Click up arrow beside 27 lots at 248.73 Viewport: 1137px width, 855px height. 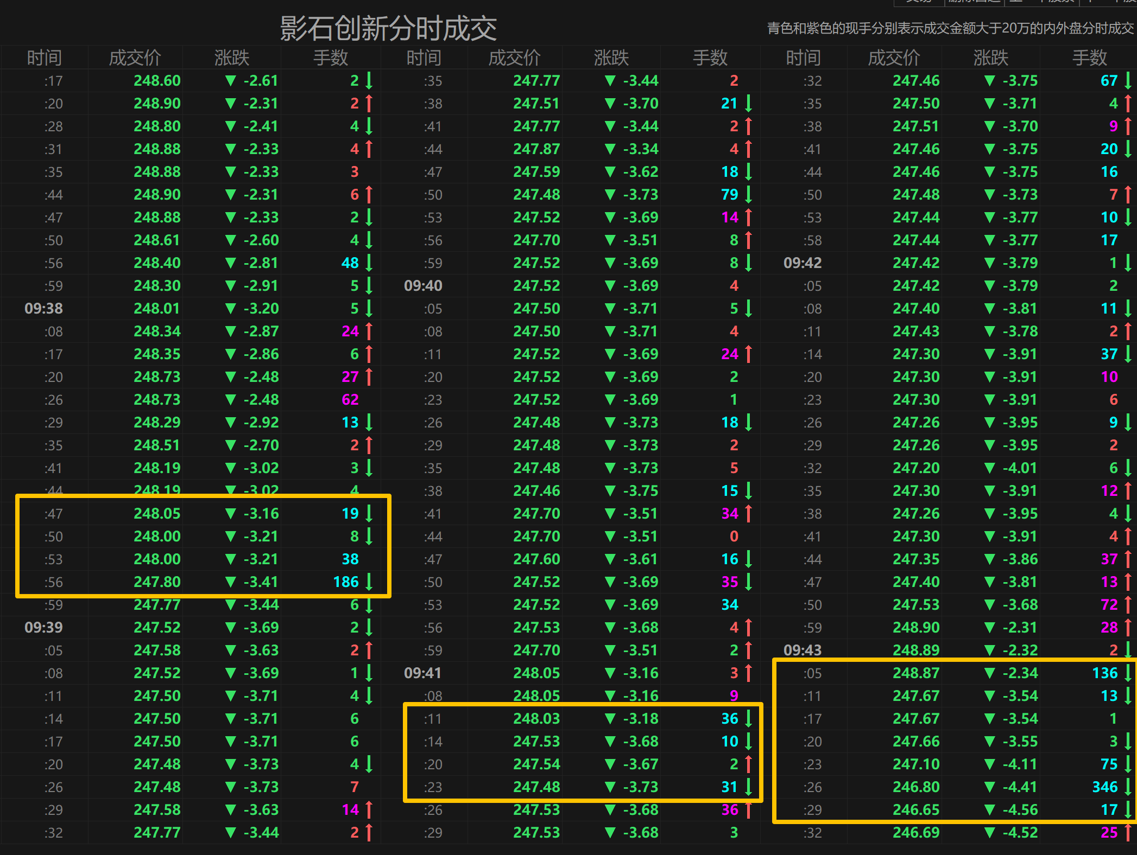[369, 377]
